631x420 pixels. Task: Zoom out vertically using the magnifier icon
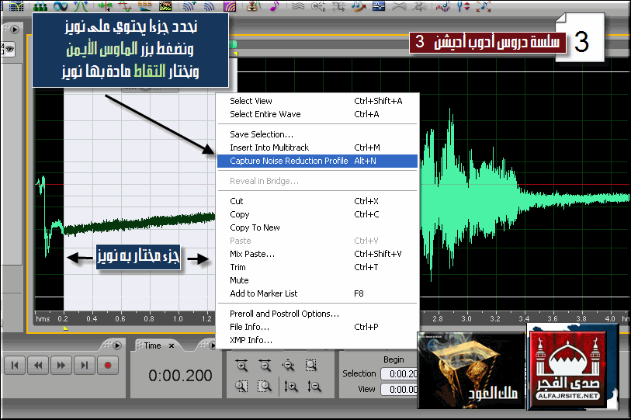(314, 386)
